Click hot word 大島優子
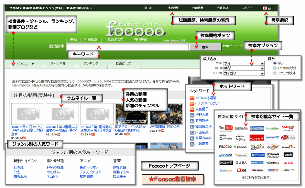The width and height of the screenshot is (305, 188). 202,109
